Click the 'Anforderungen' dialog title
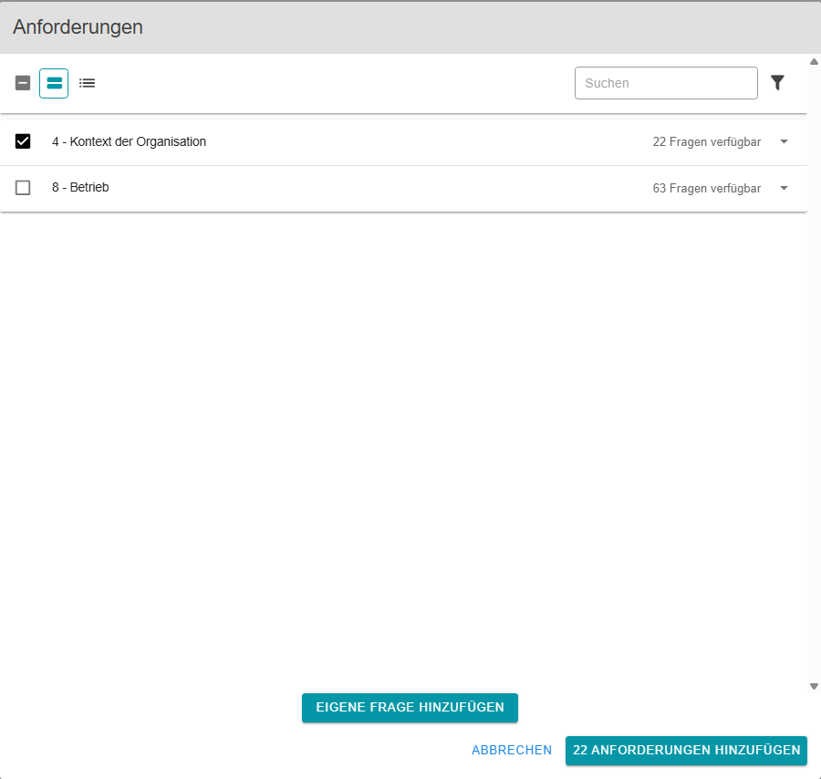Viewport: 821px width, 779px height. click(78, 27)
